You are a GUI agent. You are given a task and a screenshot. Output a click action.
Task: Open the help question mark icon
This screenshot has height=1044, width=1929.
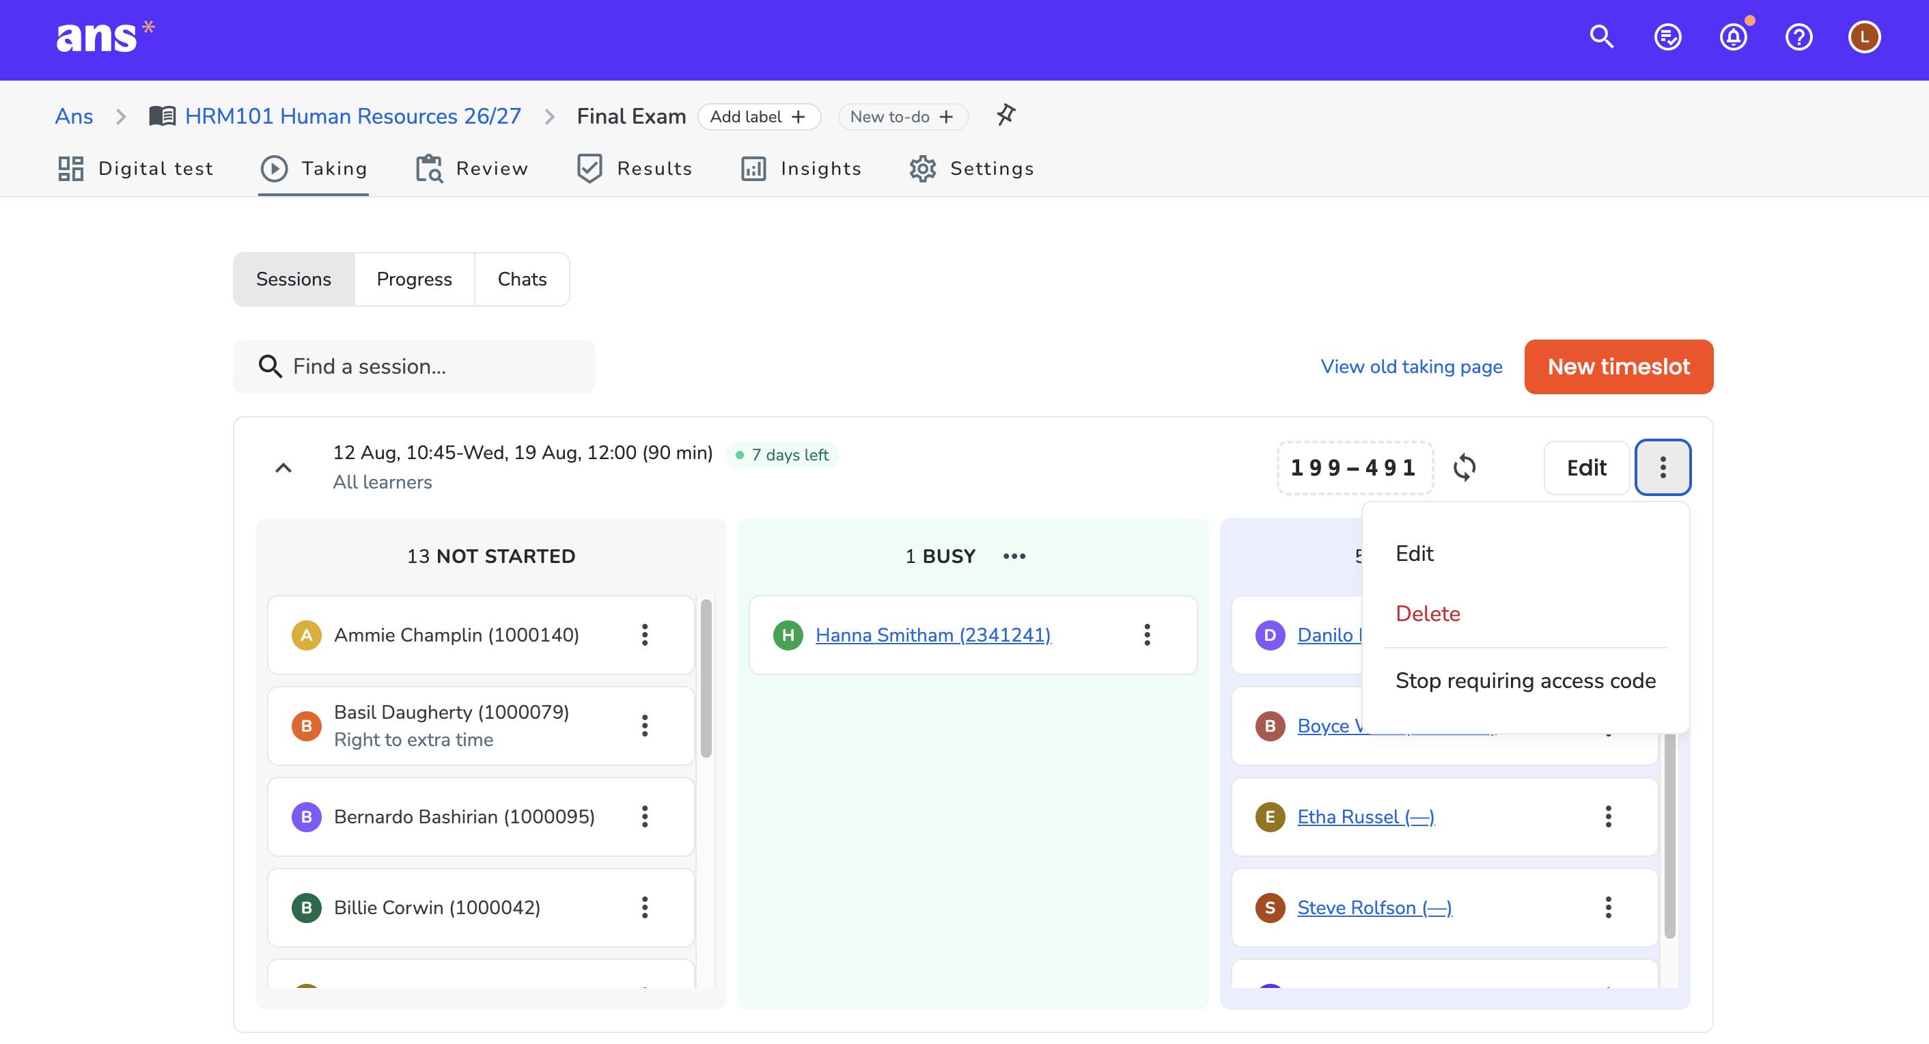coord(1799,37)
